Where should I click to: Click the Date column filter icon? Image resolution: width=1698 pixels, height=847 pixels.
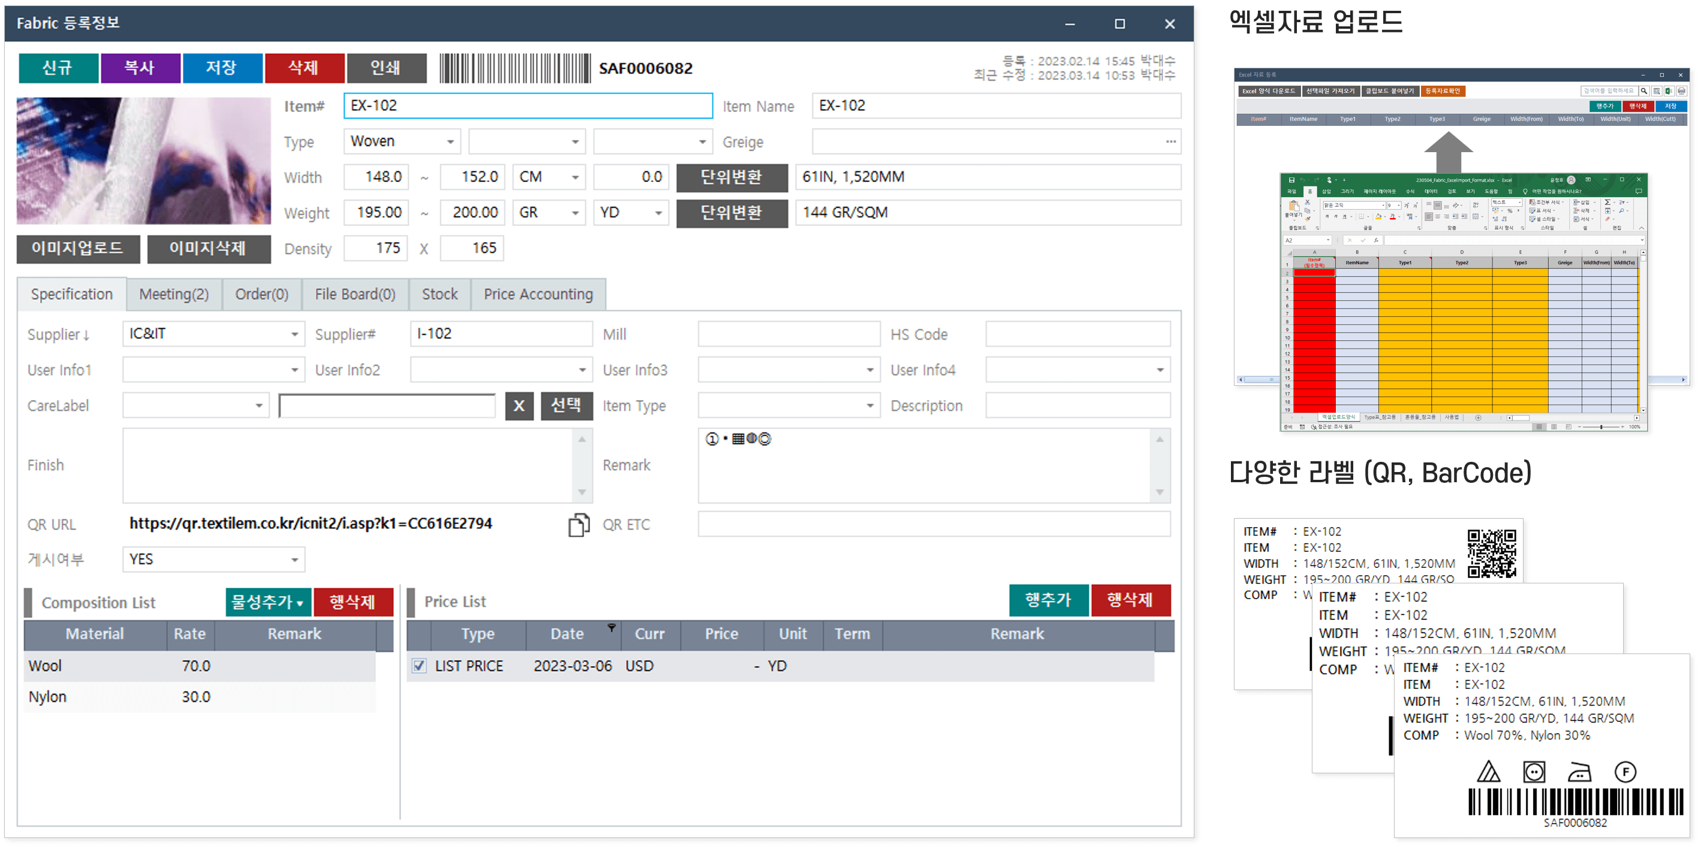pos(611,628)
